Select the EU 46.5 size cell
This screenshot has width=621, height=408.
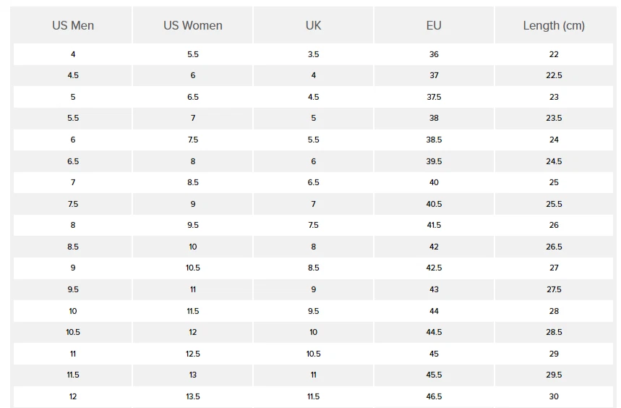point(434,396)
